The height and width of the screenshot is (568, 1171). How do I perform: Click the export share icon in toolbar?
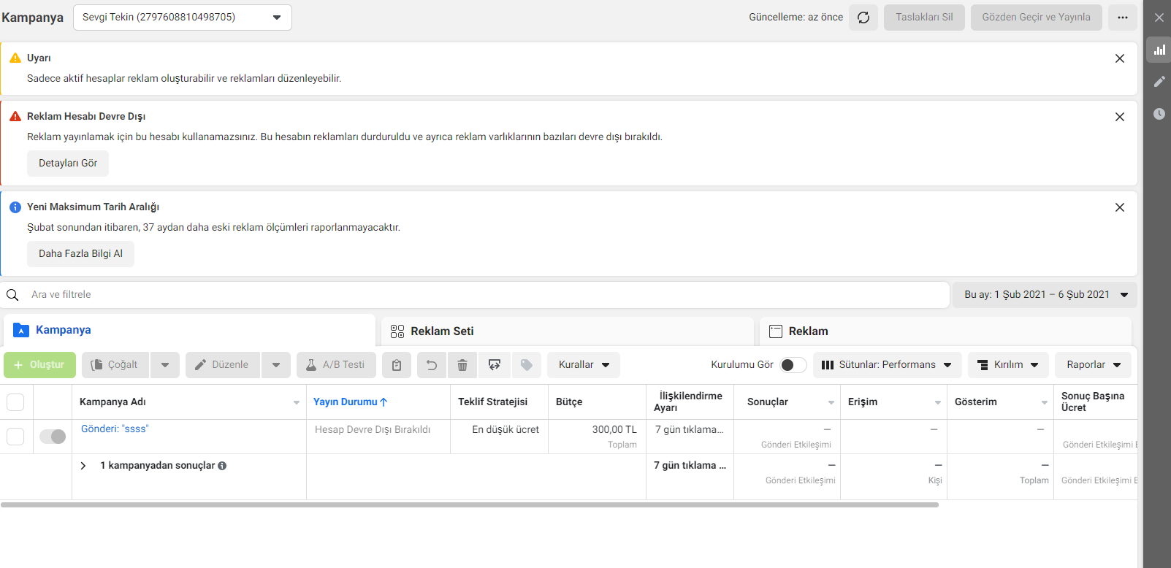(495, 365)
